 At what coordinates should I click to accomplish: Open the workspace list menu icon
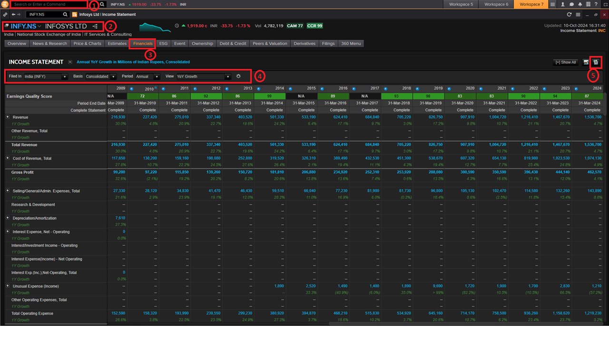click(552, 4)
